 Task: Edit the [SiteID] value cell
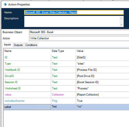pos(103,57)
